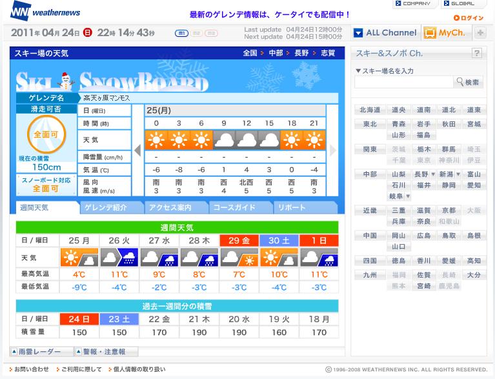This screenshot has width=495, height=379.
Task: Click the 23 土 snow depth column header
Action: (119, 319)
